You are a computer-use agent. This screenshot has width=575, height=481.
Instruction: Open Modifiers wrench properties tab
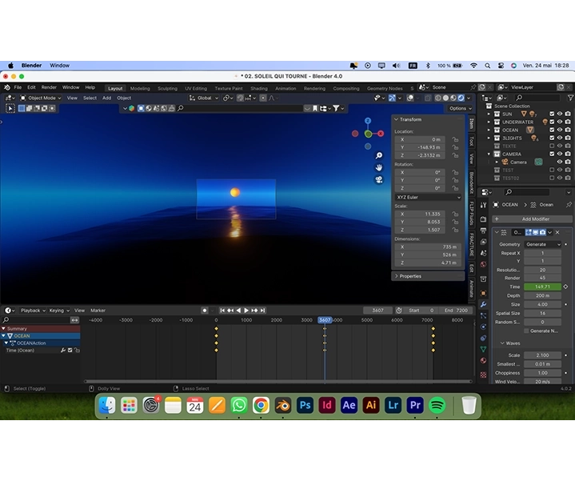point(483,304)
